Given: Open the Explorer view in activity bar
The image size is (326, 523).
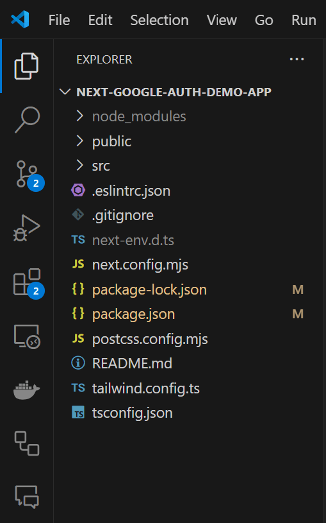Looking at the screenshot, I should [27, 66].
